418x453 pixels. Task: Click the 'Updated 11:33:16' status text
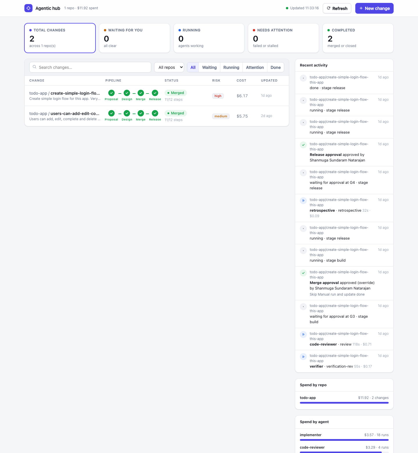[x=305, y=8]
